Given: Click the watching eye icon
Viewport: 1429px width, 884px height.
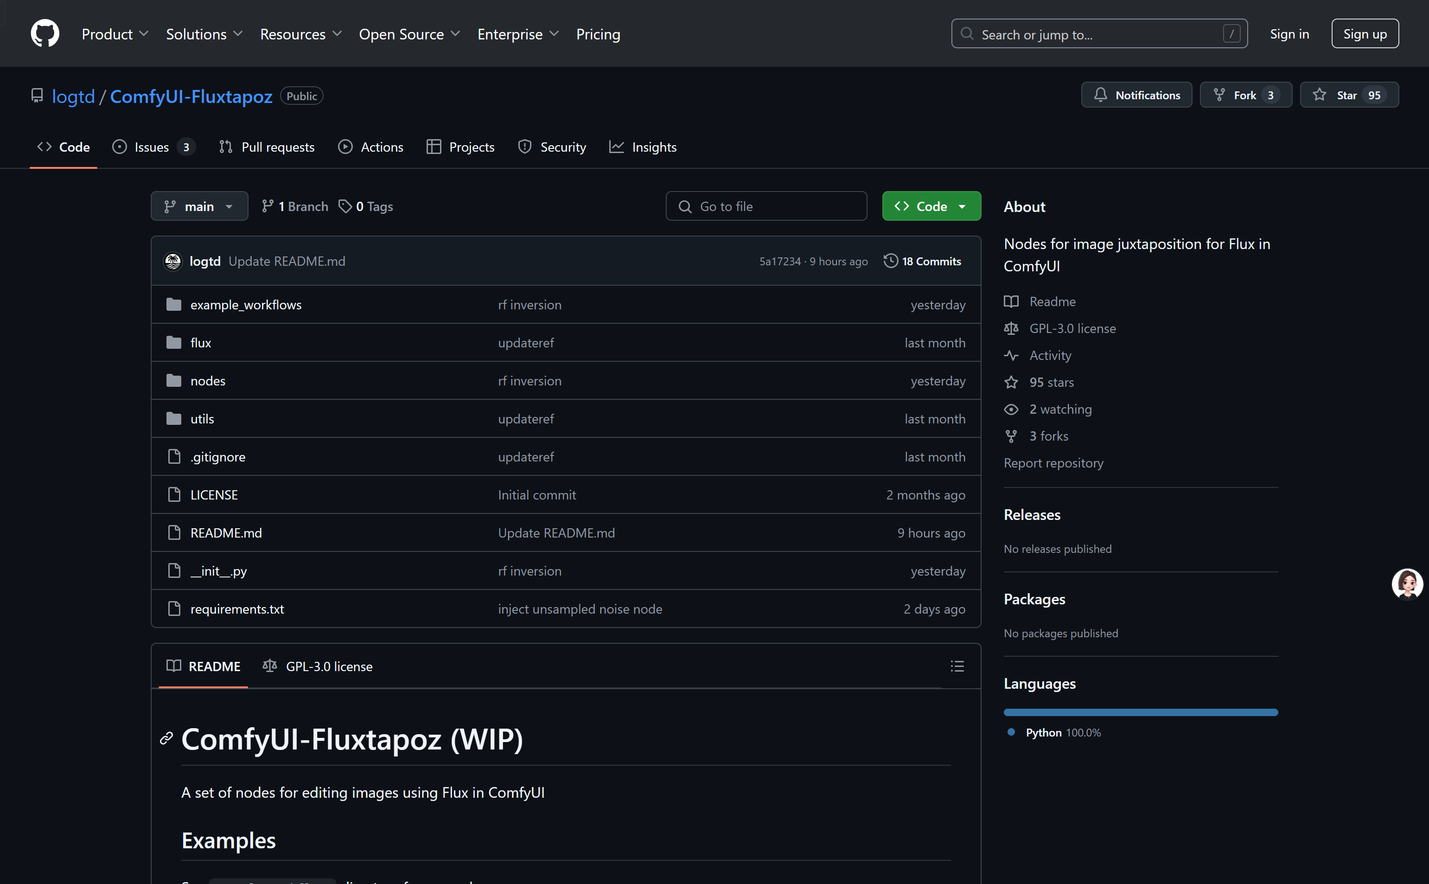Looking at the screenshot, I should [1011, 409].
